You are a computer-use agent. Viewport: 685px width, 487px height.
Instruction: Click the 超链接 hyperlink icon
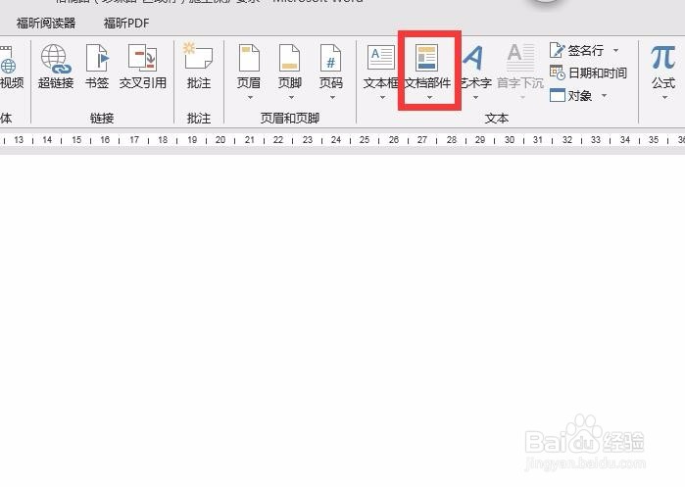coord(56,59)
